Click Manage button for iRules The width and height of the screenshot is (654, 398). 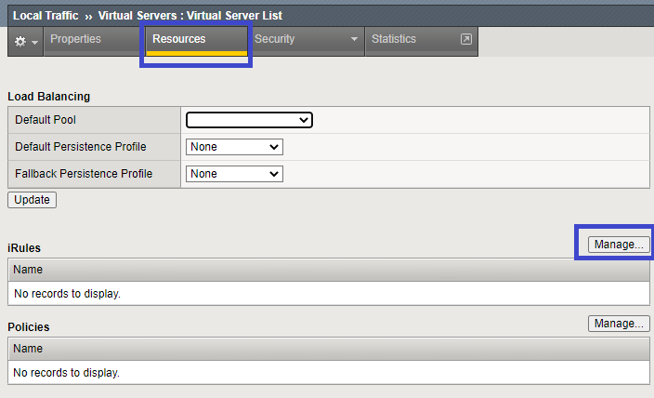pyautogui.click(x=618, y=244)
